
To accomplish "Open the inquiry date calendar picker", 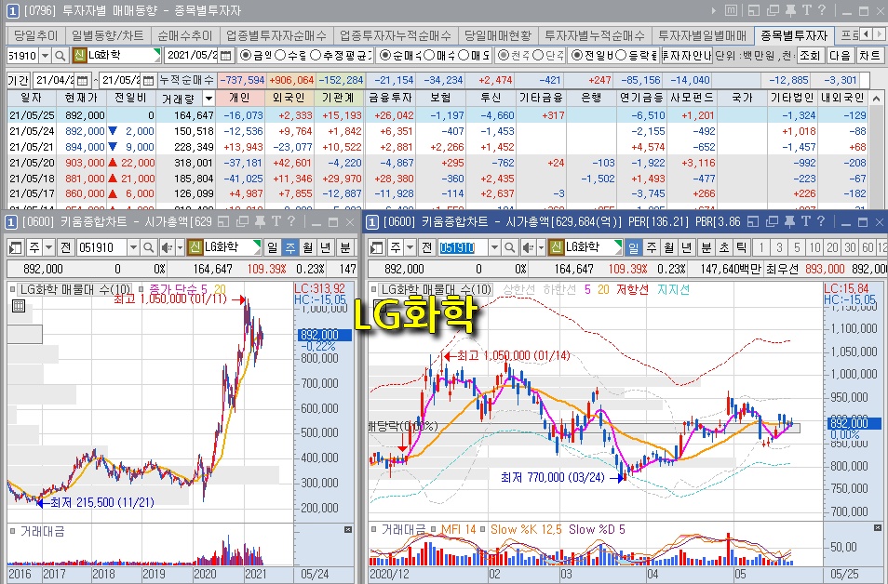I will coord(226,56).
